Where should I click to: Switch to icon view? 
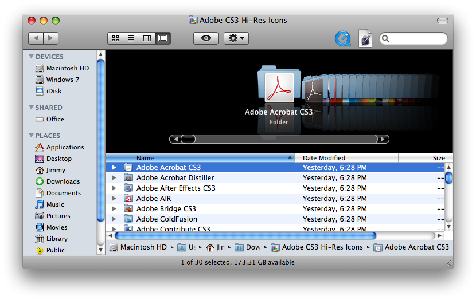(x=115, y=38)
